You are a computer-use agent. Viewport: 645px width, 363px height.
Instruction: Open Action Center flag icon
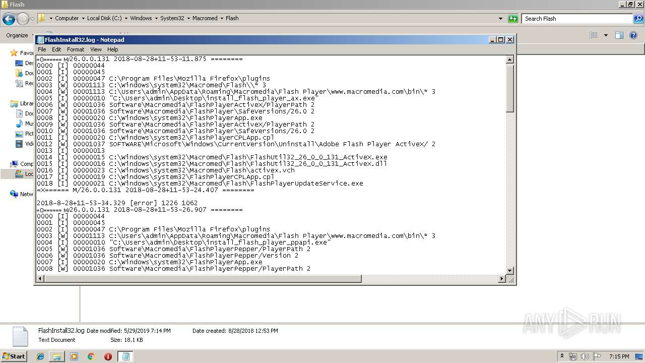[x=597, y=356]
